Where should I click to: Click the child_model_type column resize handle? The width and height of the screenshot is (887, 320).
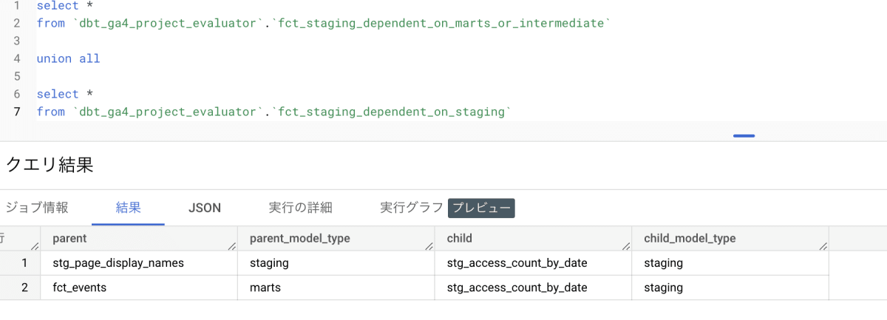[x=822, y=245]
